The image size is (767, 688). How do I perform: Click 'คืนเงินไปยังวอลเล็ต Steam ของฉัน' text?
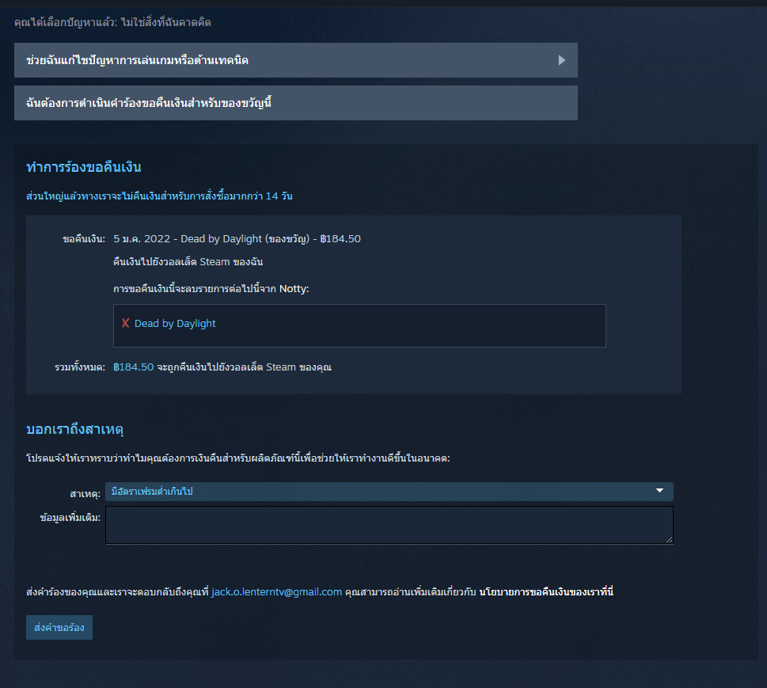[x=188, y=262]
